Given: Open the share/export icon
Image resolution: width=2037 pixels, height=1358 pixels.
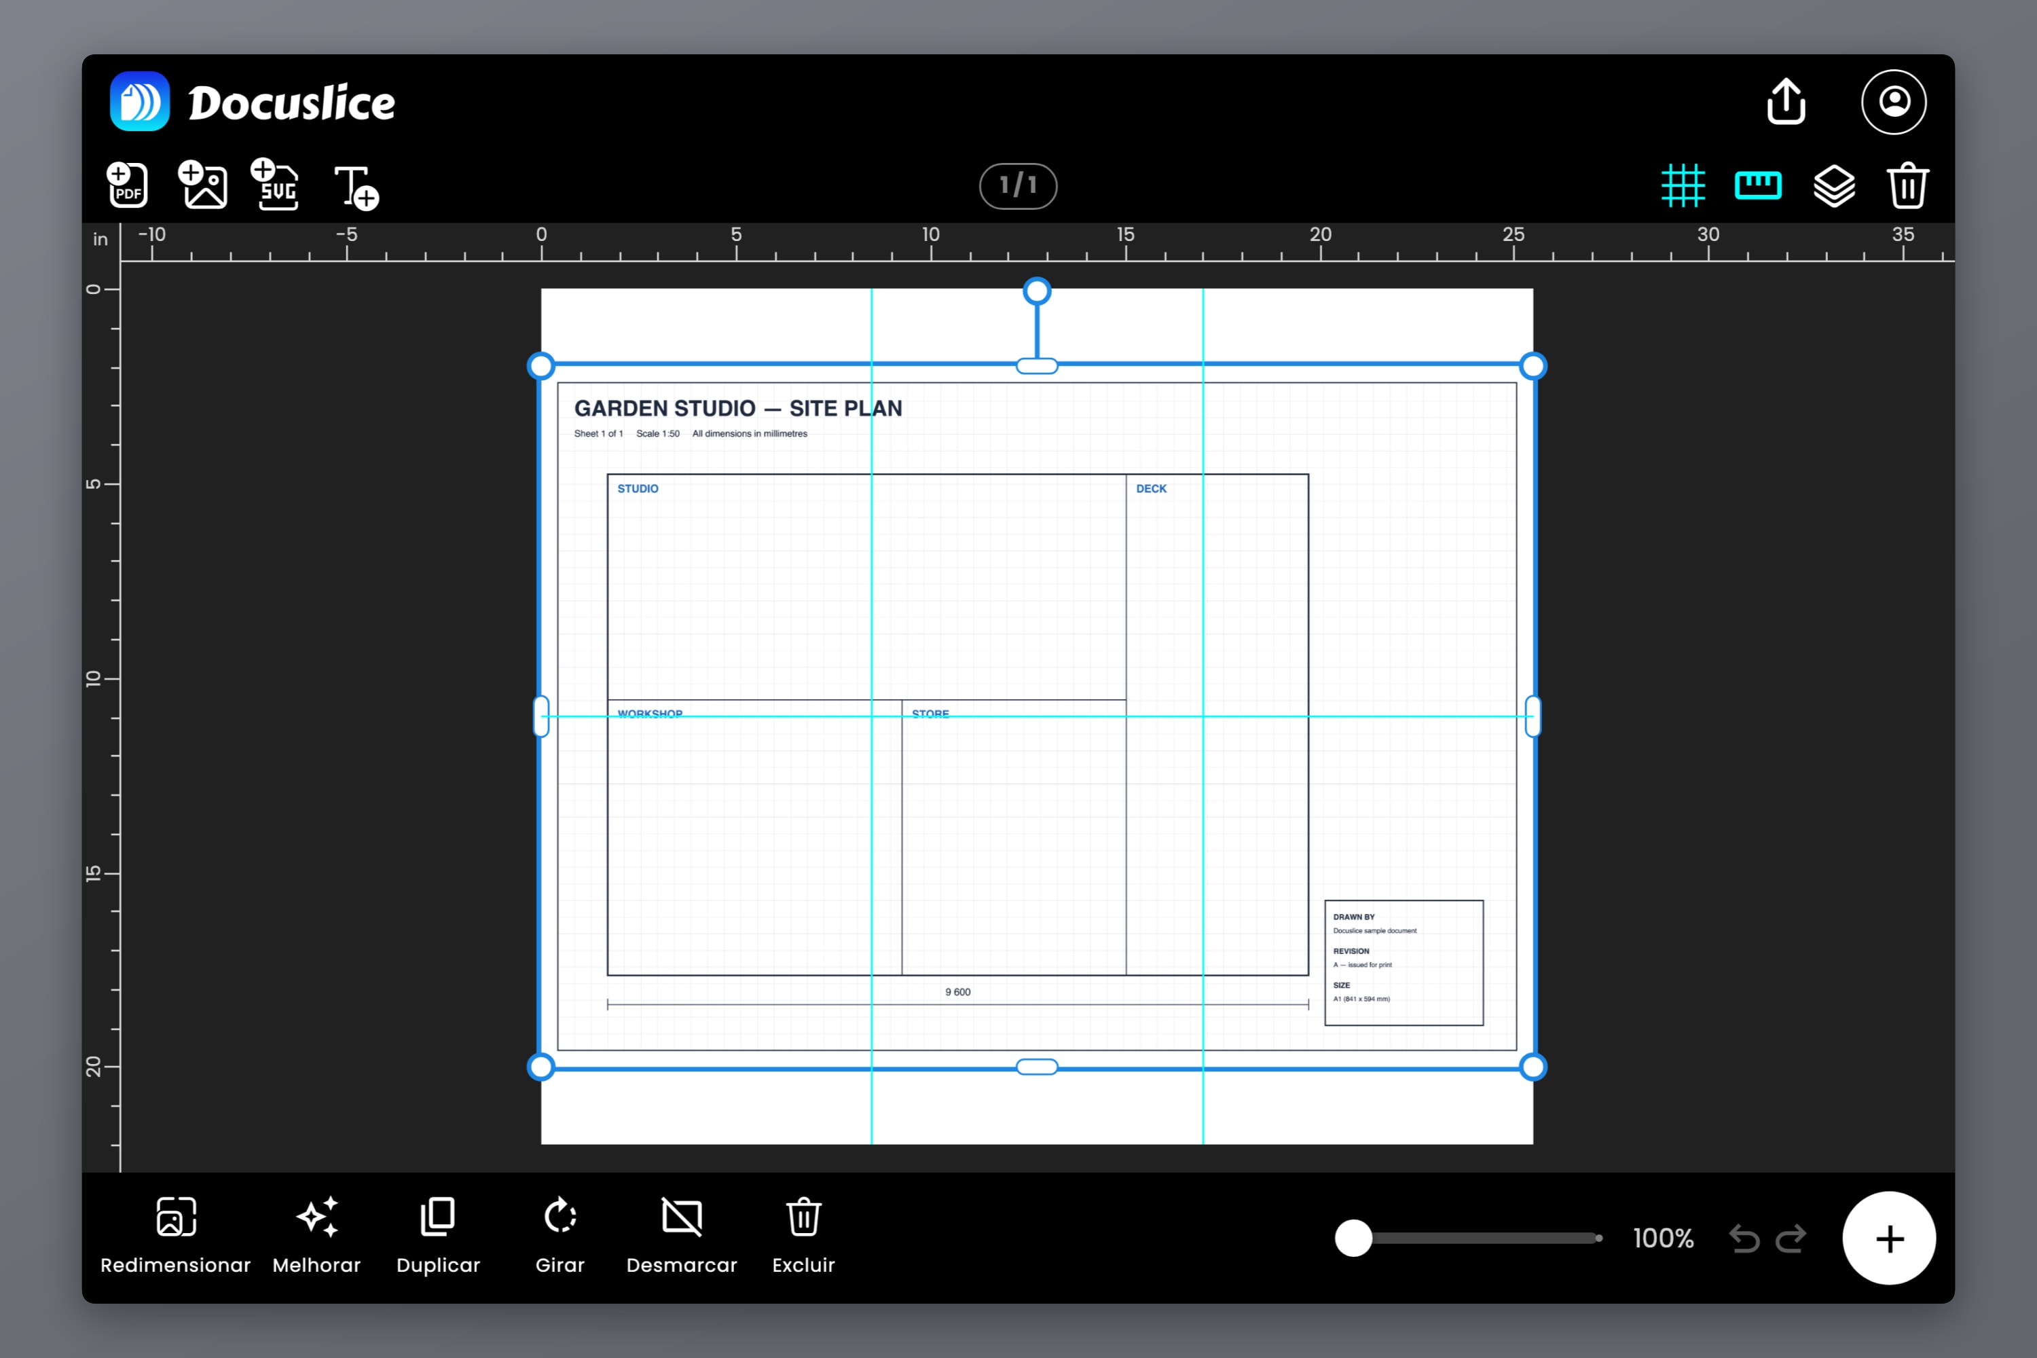Looking at the screenshot, I should tap(1786, 101).
